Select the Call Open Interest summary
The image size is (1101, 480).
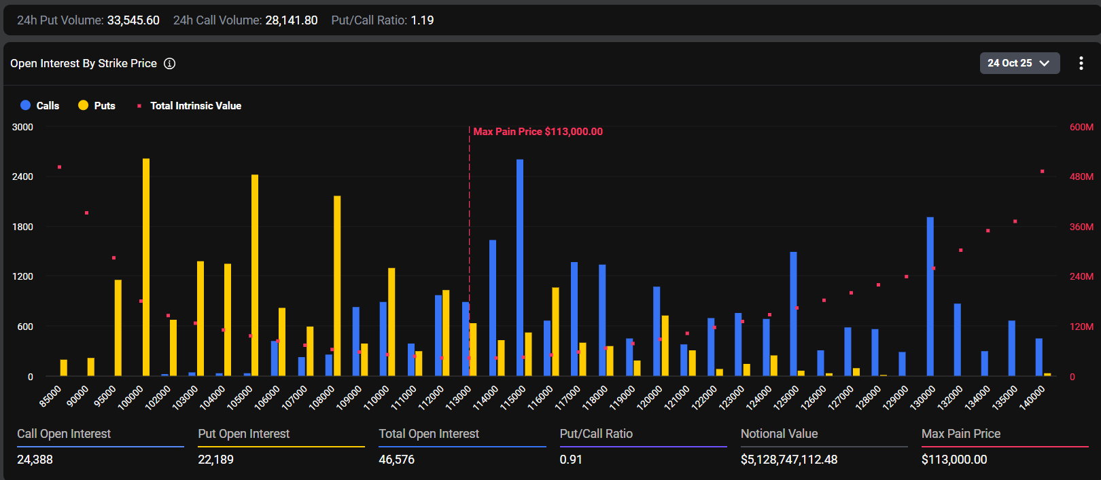coord(64,434)
